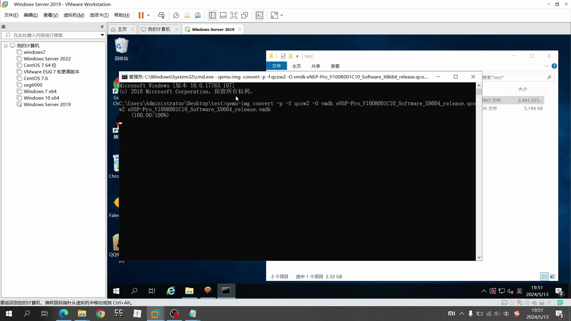Select windows7 in the library
The image size is (571, 321).
(x=34, y=52)
